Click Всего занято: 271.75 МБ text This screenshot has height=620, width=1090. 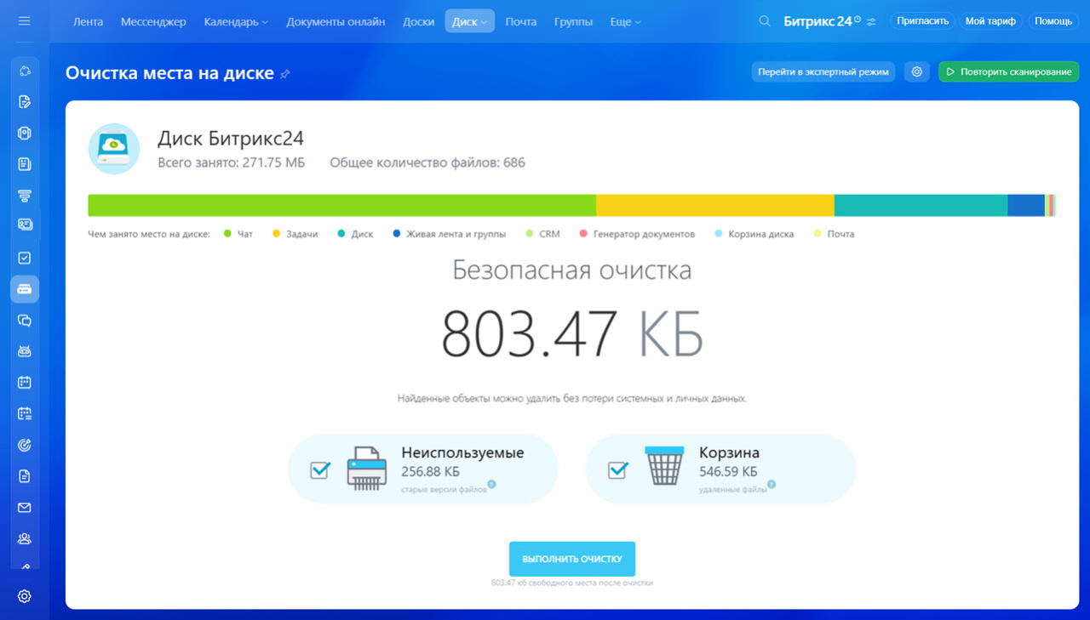[x=231, y=162]
